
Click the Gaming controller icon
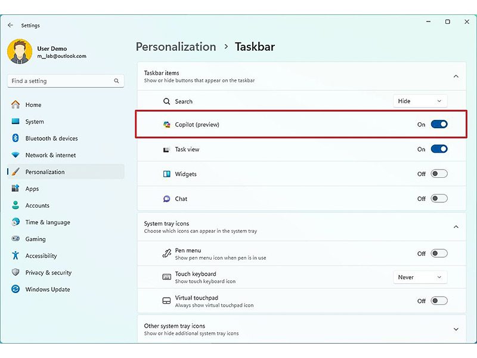pyautogui.click(x=16, y=239)
